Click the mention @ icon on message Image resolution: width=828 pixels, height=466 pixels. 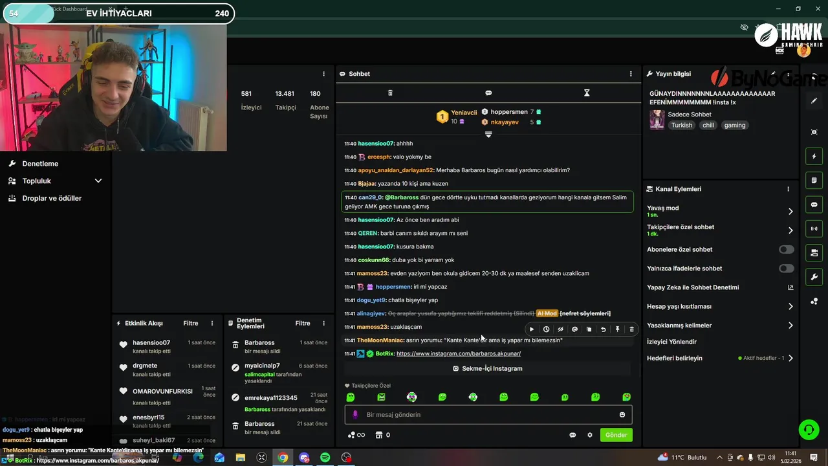point(574,329)
